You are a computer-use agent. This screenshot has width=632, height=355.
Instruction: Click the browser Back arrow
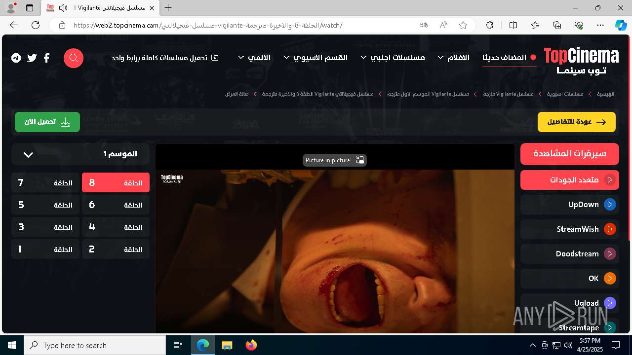coord(14,25)
